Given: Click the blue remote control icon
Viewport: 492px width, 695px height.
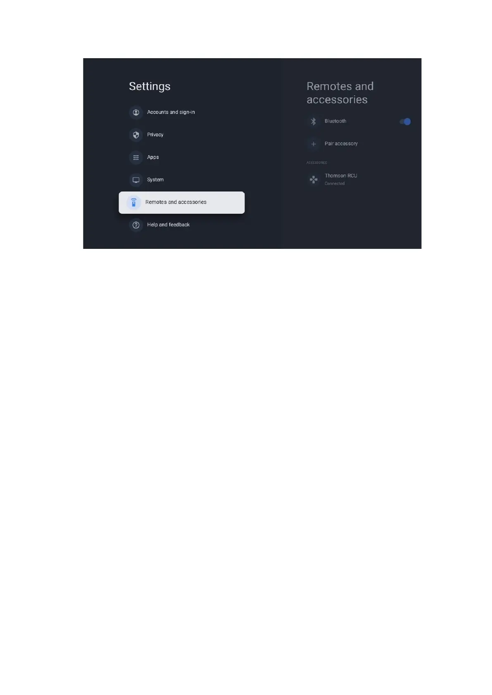Looking at the screenshot, I should coord(133,203).
